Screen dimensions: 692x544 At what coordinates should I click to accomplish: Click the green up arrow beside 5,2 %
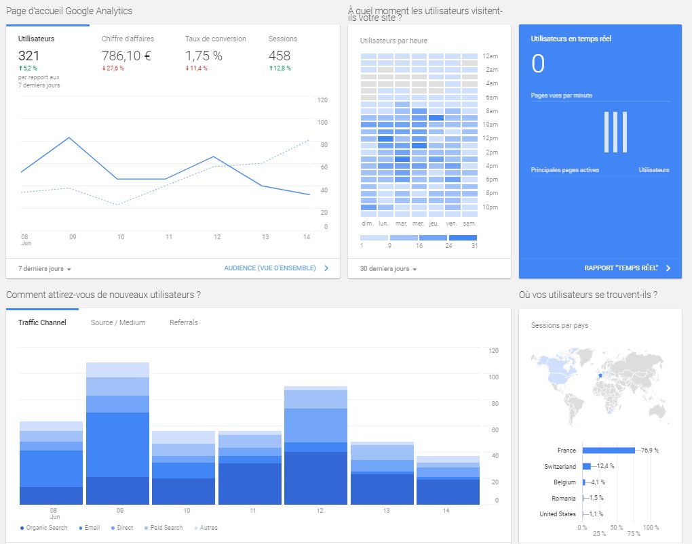click(x=20, y=68)
